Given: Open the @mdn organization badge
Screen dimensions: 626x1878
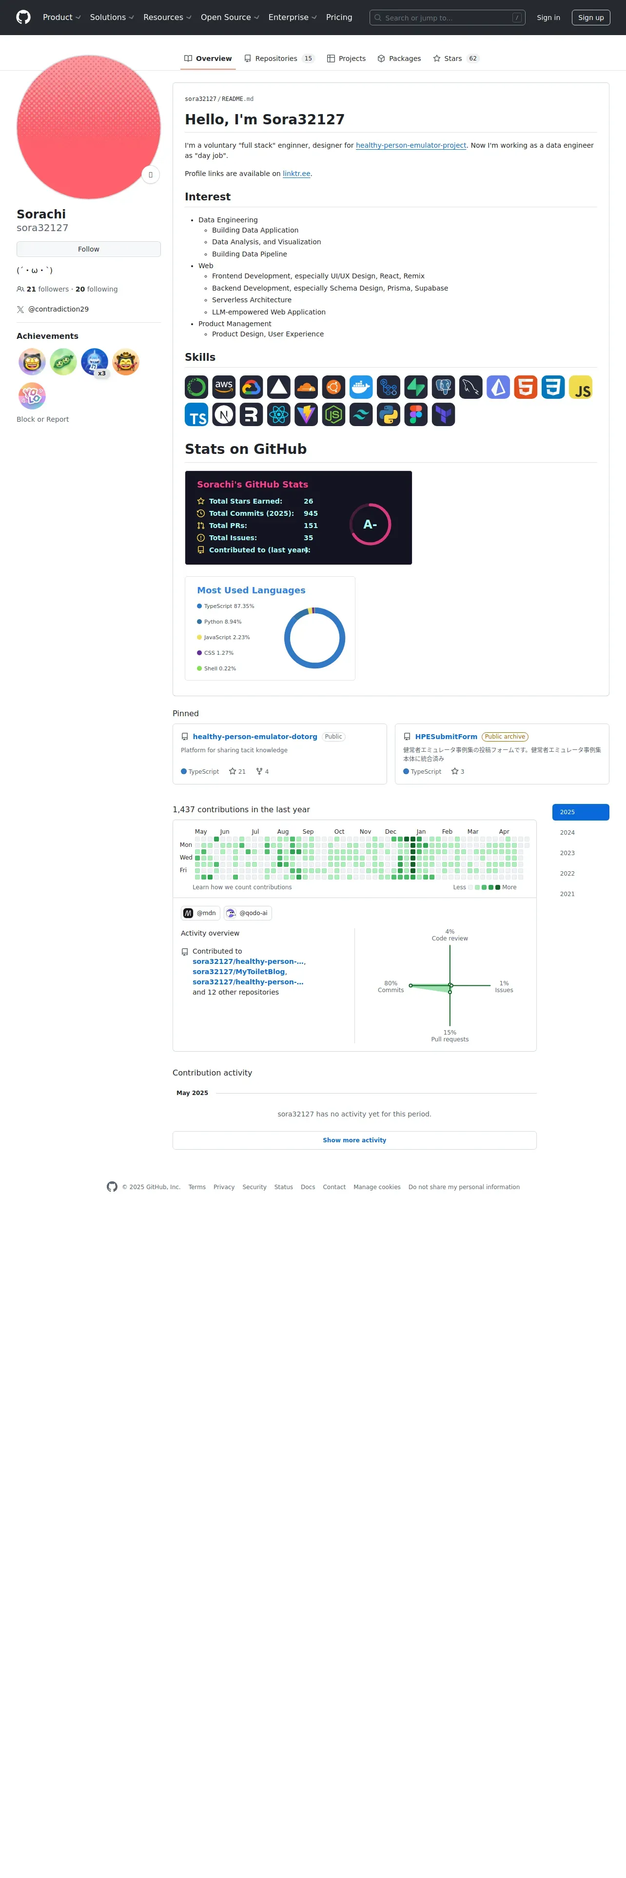Looking at the screenshot, I should [x=200, y=913].
